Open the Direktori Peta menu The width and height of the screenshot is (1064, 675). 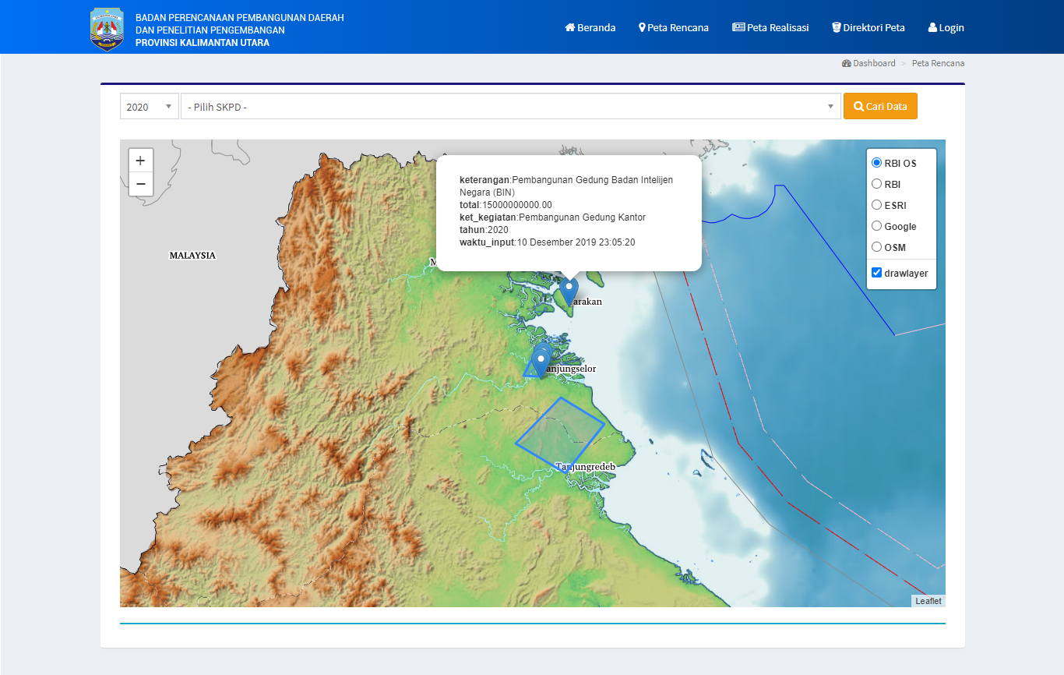pos(868,27)
